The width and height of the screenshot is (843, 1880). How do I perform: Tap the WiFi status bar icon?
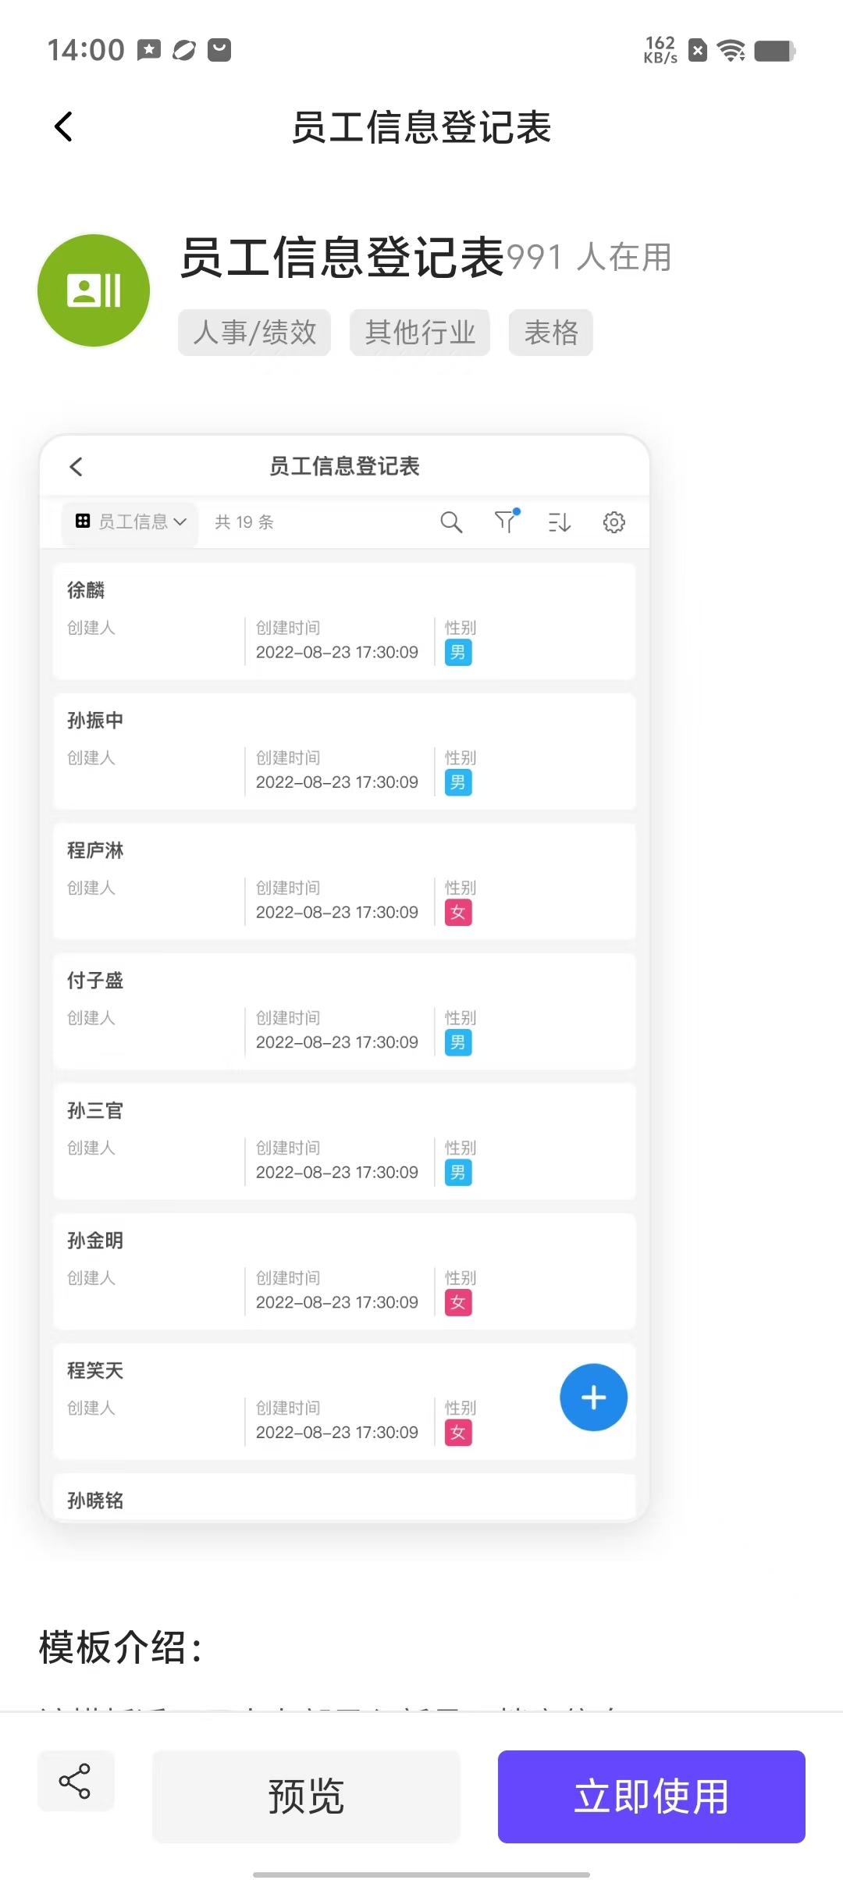click(731, 51)
